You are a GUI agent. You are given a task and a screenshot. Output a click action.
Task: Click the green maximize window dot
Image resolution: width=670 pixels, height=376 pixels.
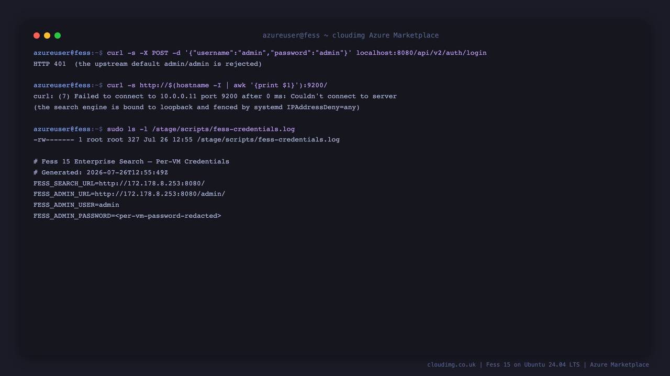tap(58, 36)
